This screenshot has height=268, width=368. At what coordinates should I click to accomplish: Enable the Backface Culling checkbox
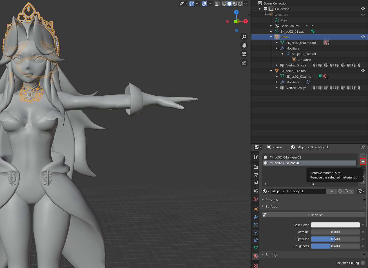[x=363, y=263]
